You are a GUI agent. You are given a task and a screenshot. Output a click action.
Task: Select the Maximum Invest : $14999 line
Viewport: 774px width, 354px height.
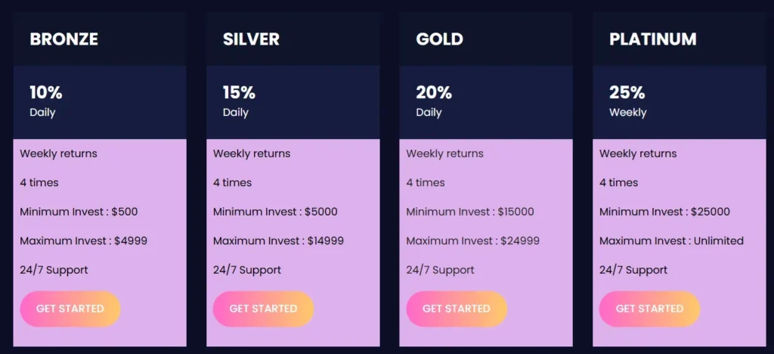click(x=278, y=241)
